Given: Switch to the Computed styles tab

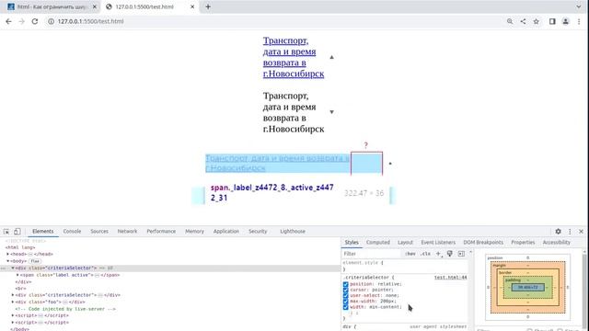Looking at the screenshot, I should point(378,243).
